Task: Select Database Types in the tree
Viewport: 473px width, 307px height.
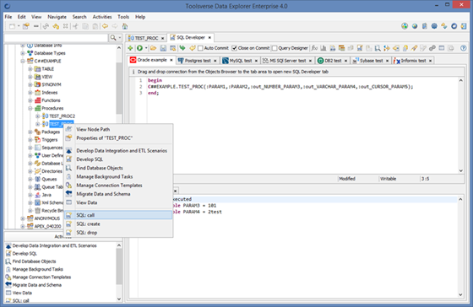Action: [x=50, y=53]
